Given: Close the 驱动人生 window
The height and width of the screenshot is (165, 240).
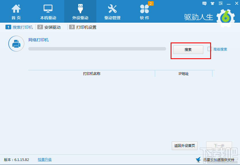Looking at the screenshot, I should click(x=237, y=3).
